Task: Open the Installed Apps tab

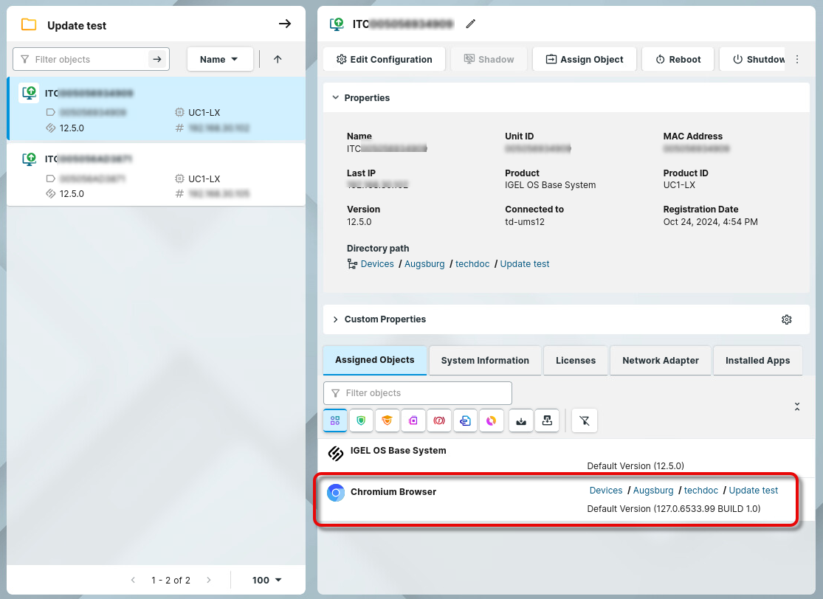Action: pos(757,361)
